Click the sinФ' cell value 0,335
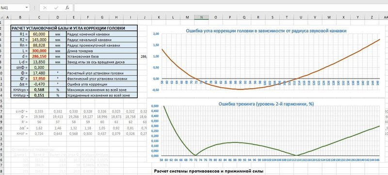This screenshot has height=175, width=388. (39, 111)
